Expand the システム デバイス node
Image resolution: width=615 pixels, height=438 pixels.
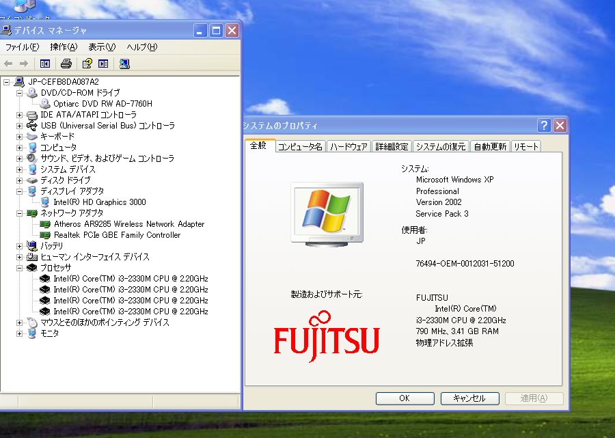point(19,169)
